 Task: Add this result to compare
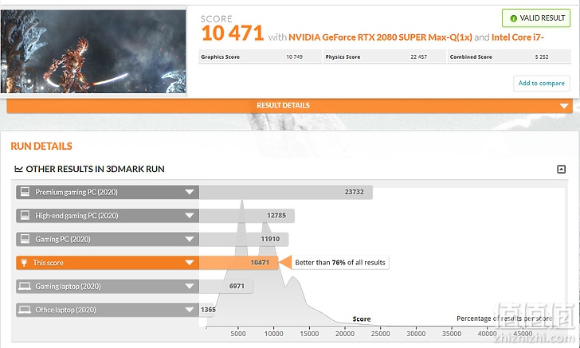pos(542,83)
